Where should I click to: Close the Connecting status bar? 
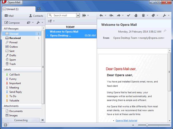tap(43, 120)
